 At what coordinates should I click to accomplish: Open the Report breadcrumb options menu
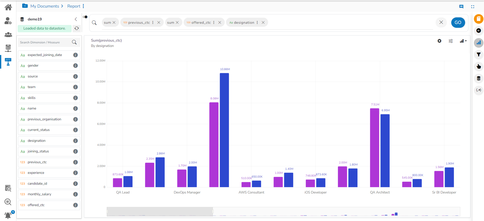83,6
